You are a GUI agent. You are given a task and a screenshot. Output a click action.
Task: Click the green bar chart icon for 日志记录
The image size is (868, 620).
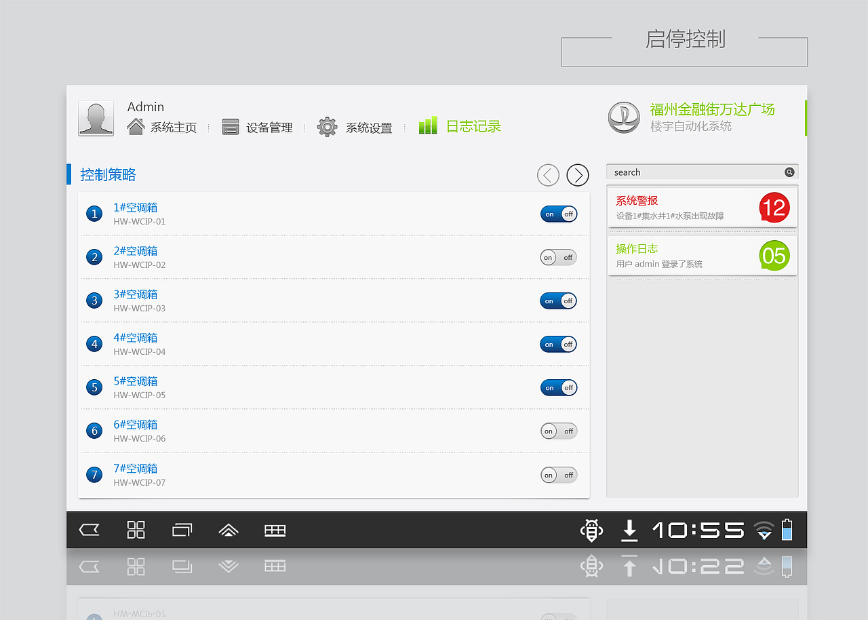[428, 125]
